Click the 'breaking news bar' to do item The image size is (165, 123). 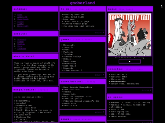(x=74, y=15)
